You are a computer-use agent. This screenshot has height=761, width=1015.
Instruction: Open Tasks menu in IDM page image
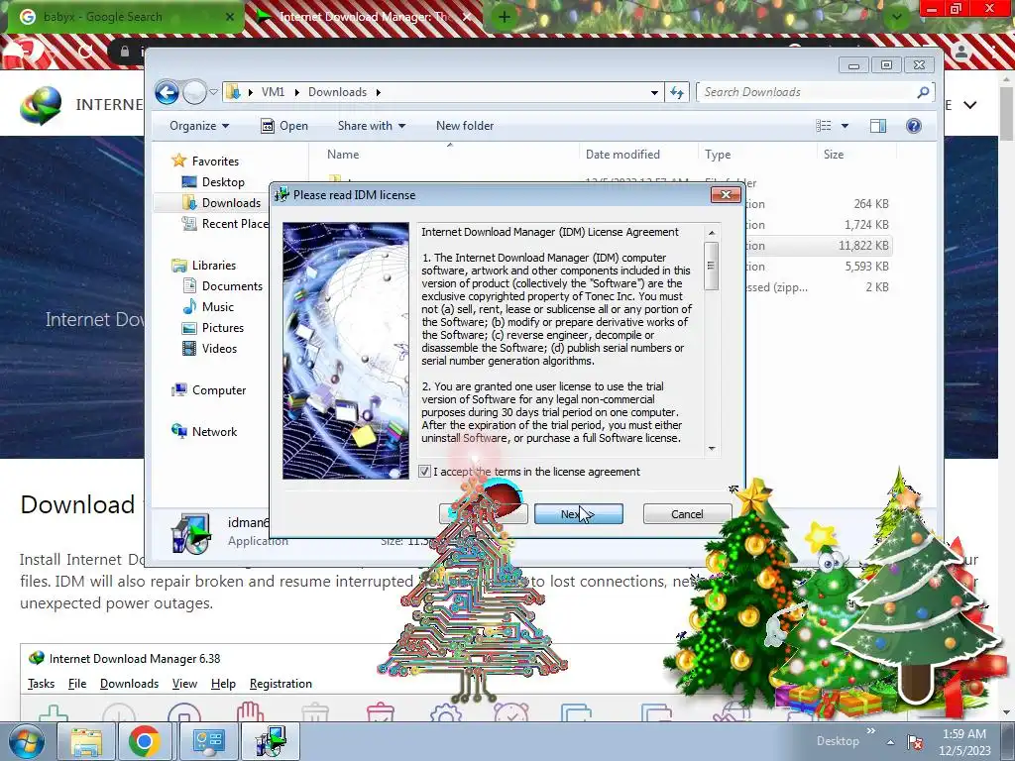(x=41, y=684)
